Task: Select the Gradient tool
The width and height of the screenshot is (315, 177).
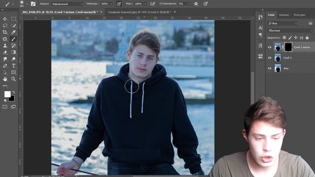Action: (x=13, y=53)
